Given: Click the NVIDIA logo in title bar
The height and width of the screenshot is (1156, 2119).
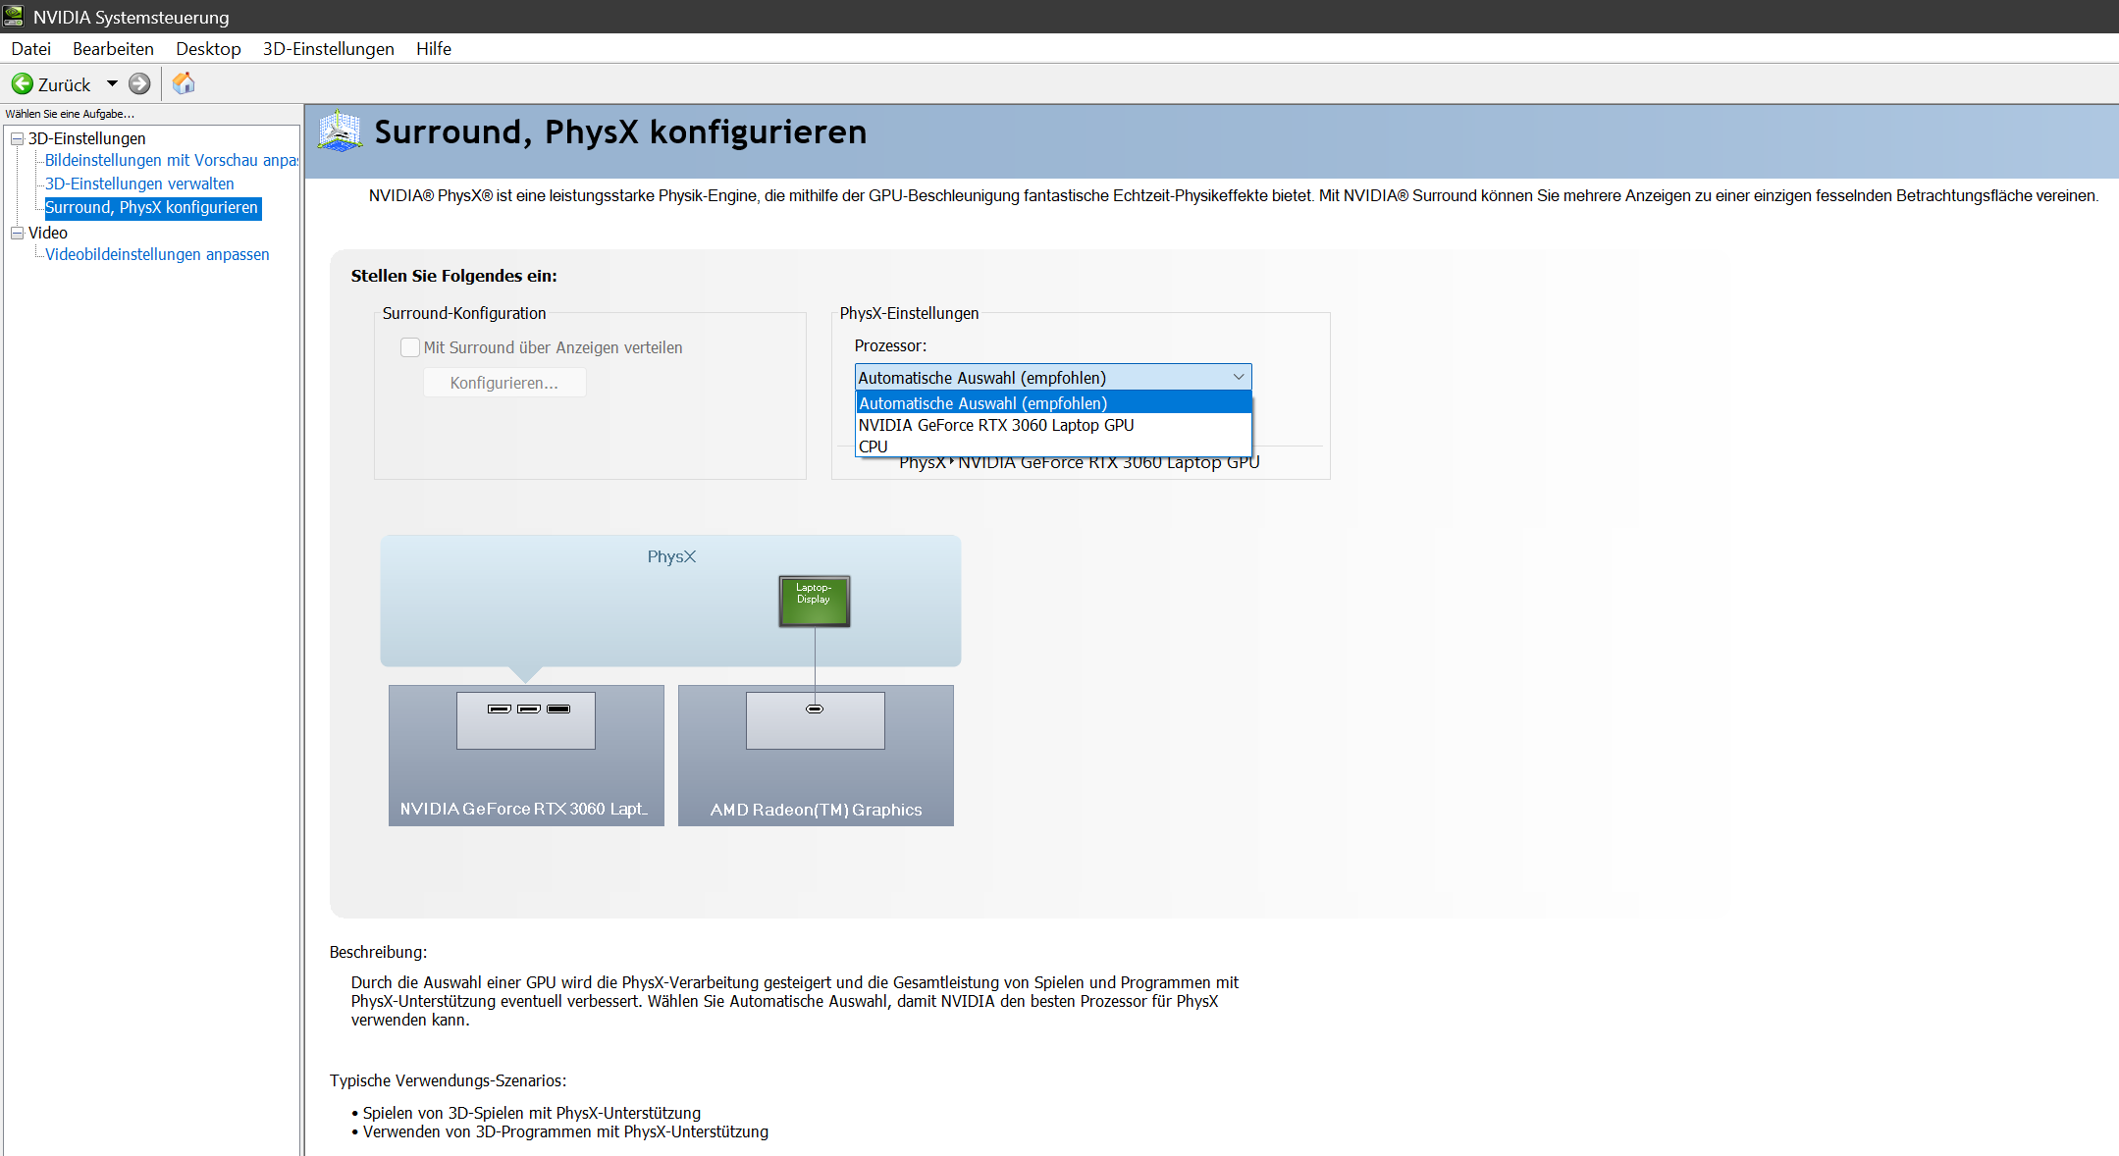Looking at the screenshot, I should coord(14,17).
